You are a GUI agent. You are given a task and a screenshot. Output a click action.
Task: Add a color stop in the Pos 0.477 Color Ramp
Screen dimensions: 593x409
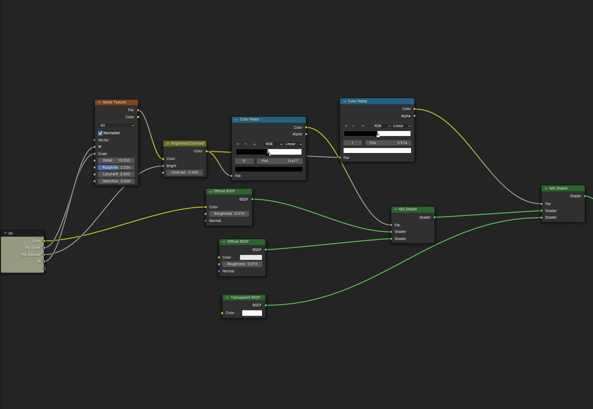pos(237,144)
